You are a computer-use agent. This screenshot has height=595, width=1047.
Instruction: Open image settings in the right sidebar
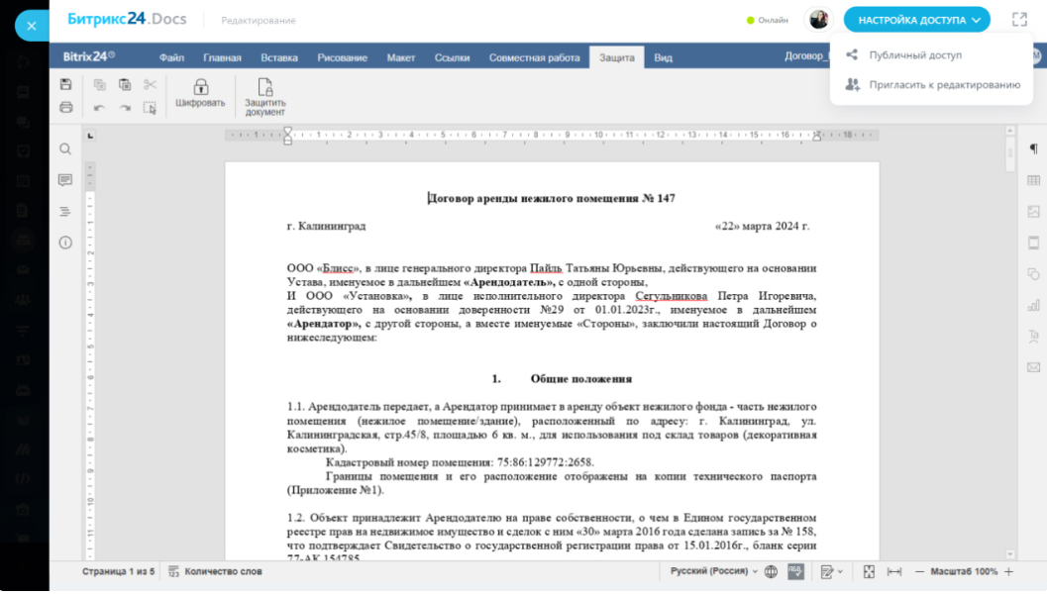(1033, 212)
